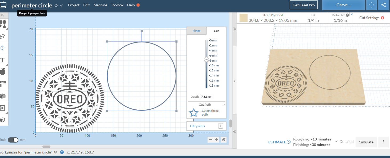Screen dimensions: 390x158
Task: Click the Carve button
Action: (343, 5)
